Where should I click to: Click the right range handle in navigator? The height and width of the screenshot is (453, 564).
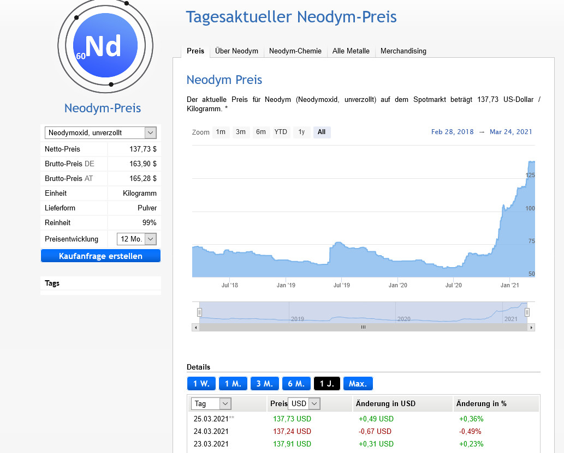coord(527,312)
